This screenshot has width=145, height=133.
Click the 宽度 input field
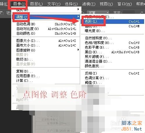129,12
